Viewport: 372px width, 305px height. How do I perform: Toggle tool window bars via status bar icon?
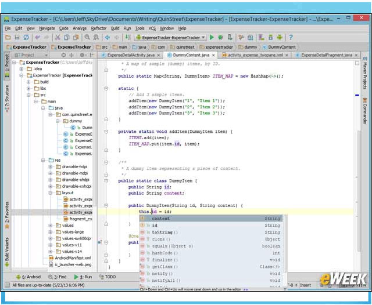click(x=8, y=285)
